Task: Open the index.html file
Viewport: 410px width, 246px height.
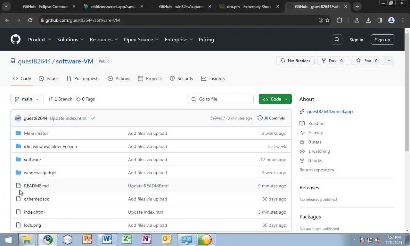Action: coord(34,212)
